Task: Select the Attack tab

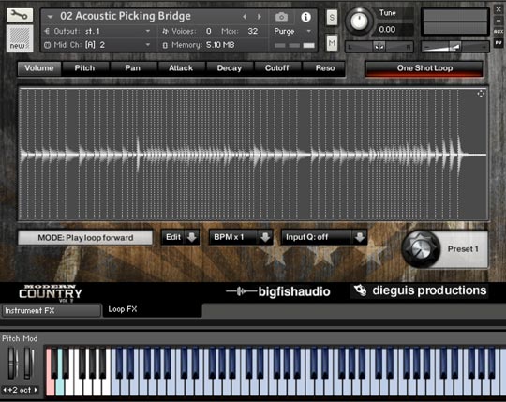Action: (x=181, y=68)
